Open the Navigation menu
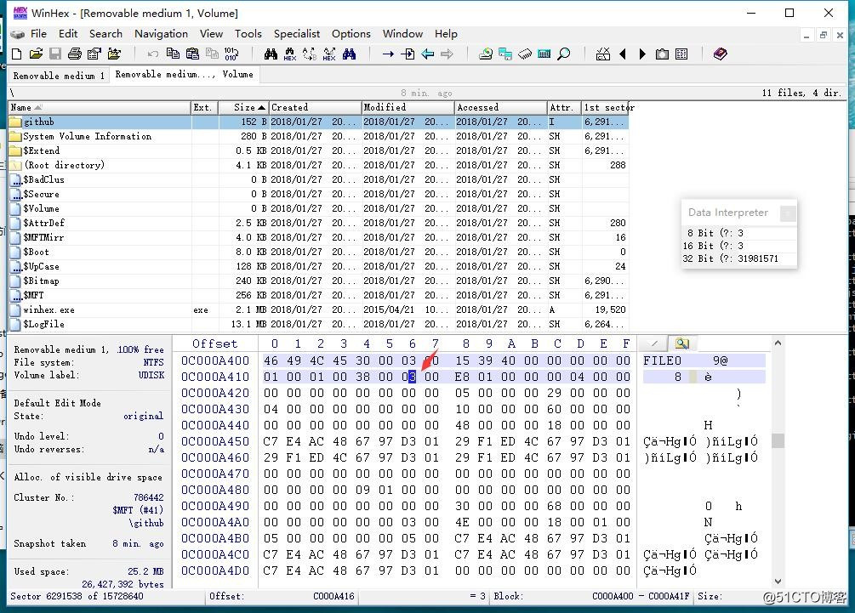The height and width of the screenshot is (613, 855). coord(161,34)
